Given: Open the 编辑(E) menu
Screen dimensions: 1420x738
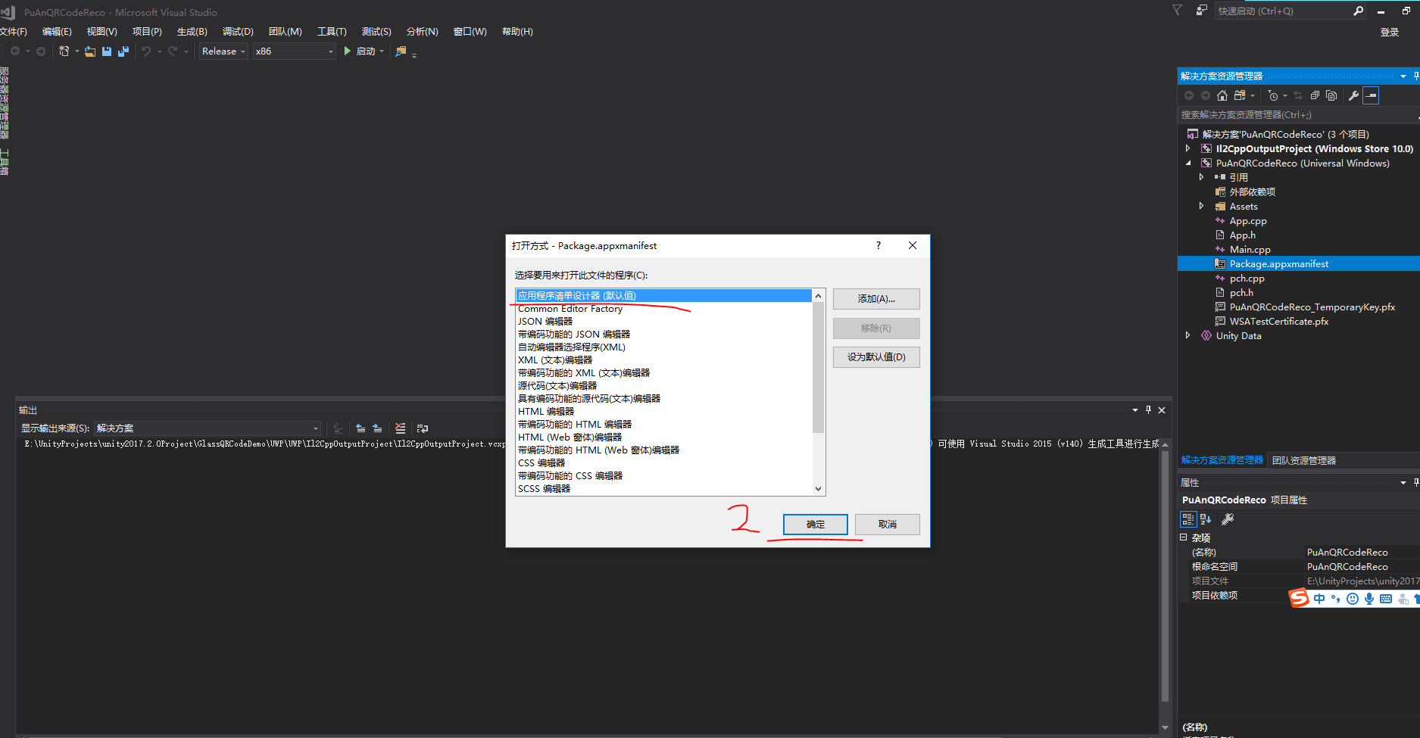Looking at the screenshot, I should (57, 32).
